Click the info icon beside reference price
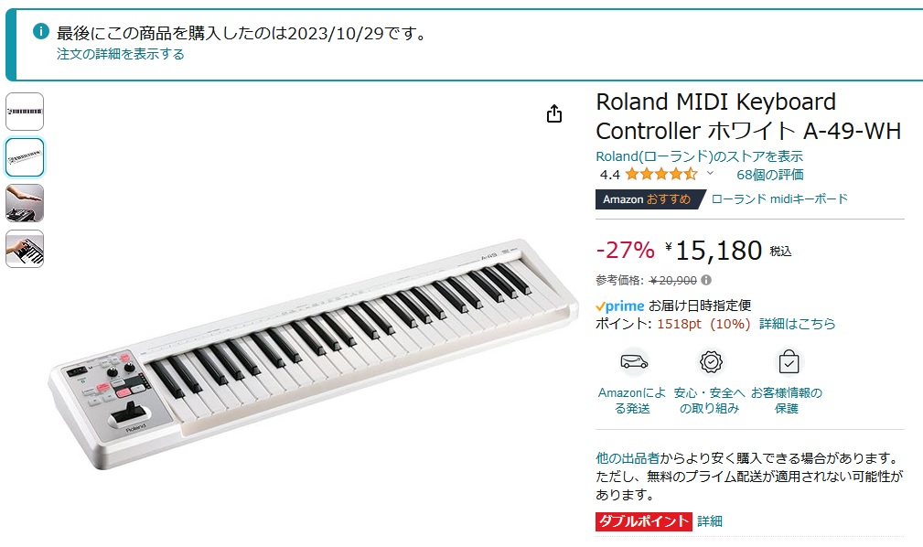Screen dimensions: 923x547 pyautogui.click(x=706, y=280)
